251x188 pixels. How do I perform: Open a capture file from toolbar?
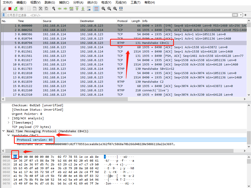click(29, 9)
